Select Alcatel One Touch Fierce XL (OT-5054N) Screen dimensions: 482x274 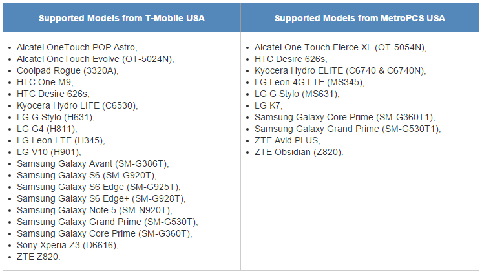point(341,47)
